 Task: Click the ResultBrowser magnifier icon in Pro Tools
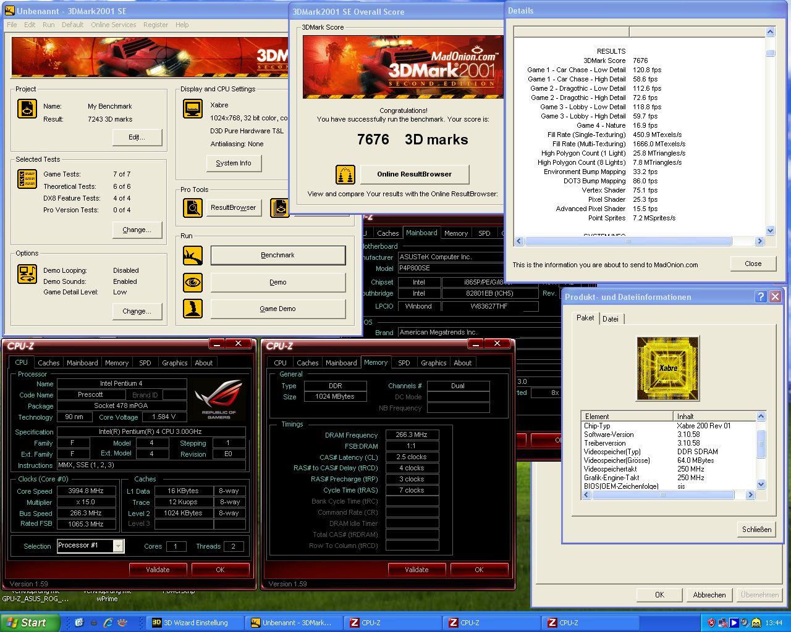click(193, 208)
